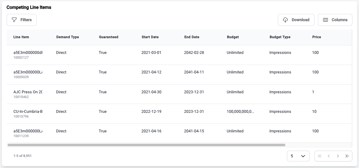Sort by the Price column header
The image size is (359, 168).
pyautogui.click(x=317, y=37)
